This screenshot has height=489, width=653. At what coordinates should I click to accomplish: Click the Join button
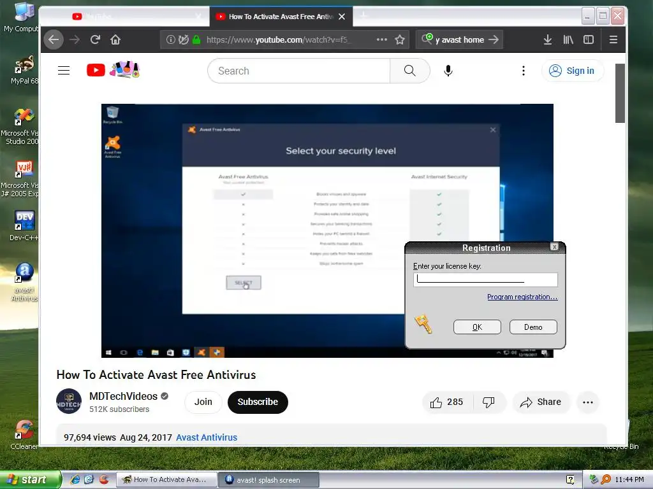coord(203,402)
